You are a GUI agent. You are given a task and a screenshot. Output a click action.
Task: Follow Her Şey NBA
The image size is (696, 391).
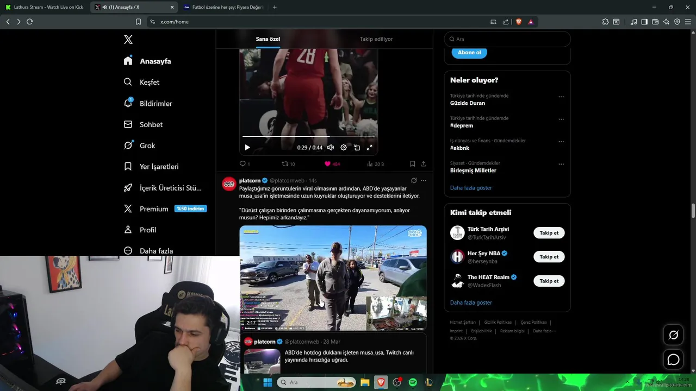[549, 257]
